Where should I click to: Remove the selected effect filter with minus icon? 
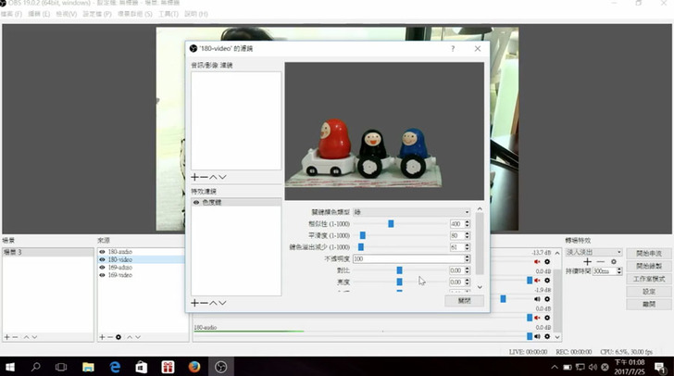[204, 303]
